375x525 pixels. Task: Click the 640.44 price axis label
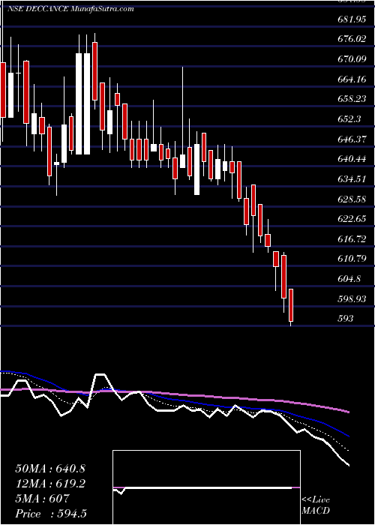tap(352, 159)
